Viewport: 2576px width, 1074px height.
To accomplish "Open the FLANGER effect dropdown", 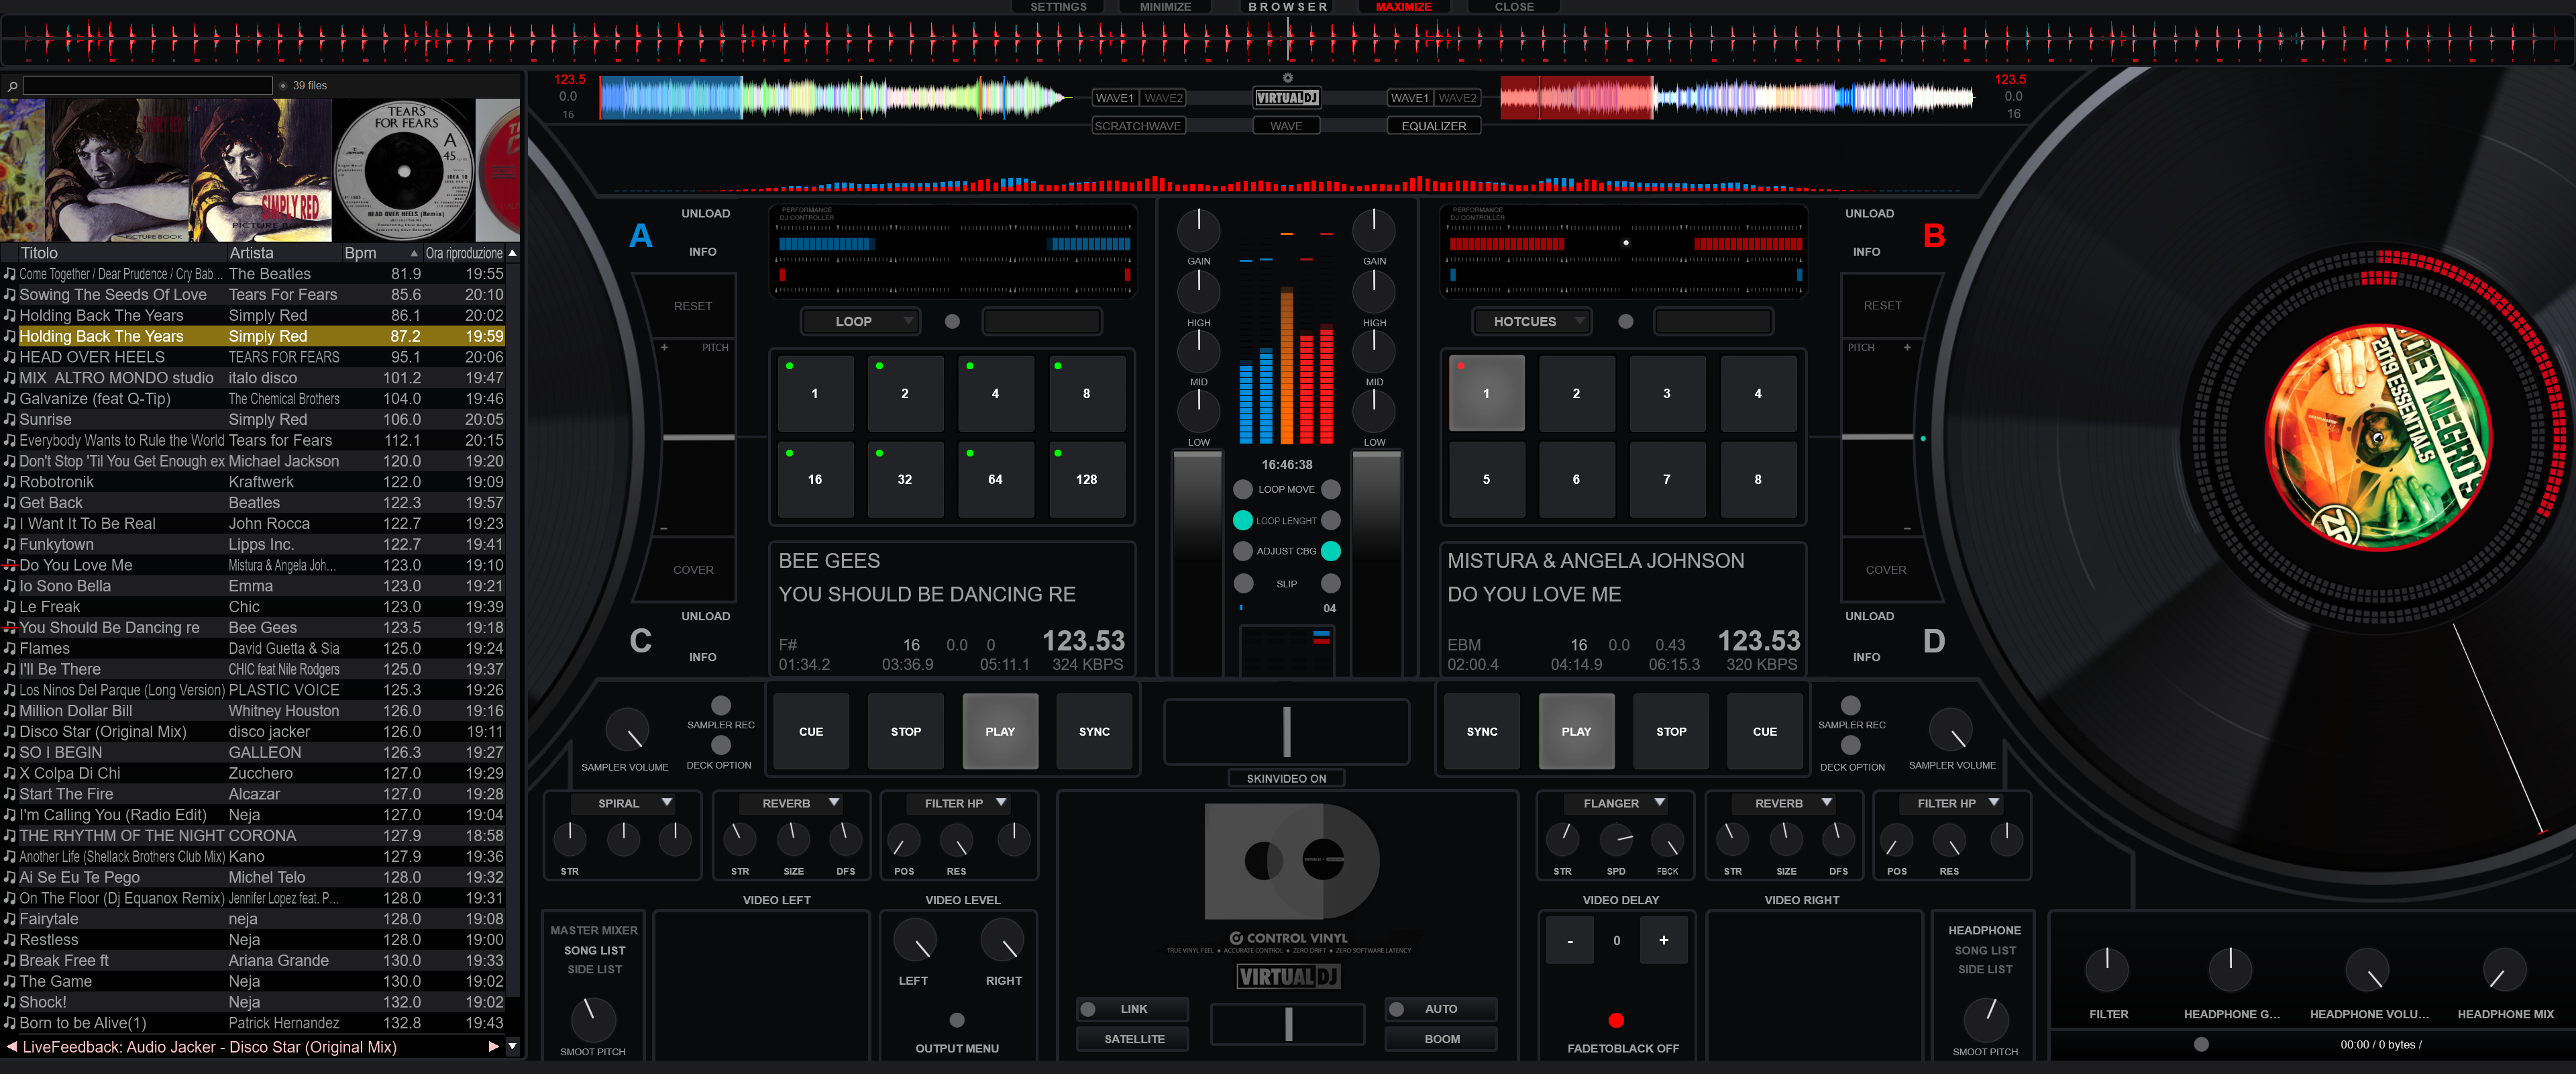I will (1616, 803).
